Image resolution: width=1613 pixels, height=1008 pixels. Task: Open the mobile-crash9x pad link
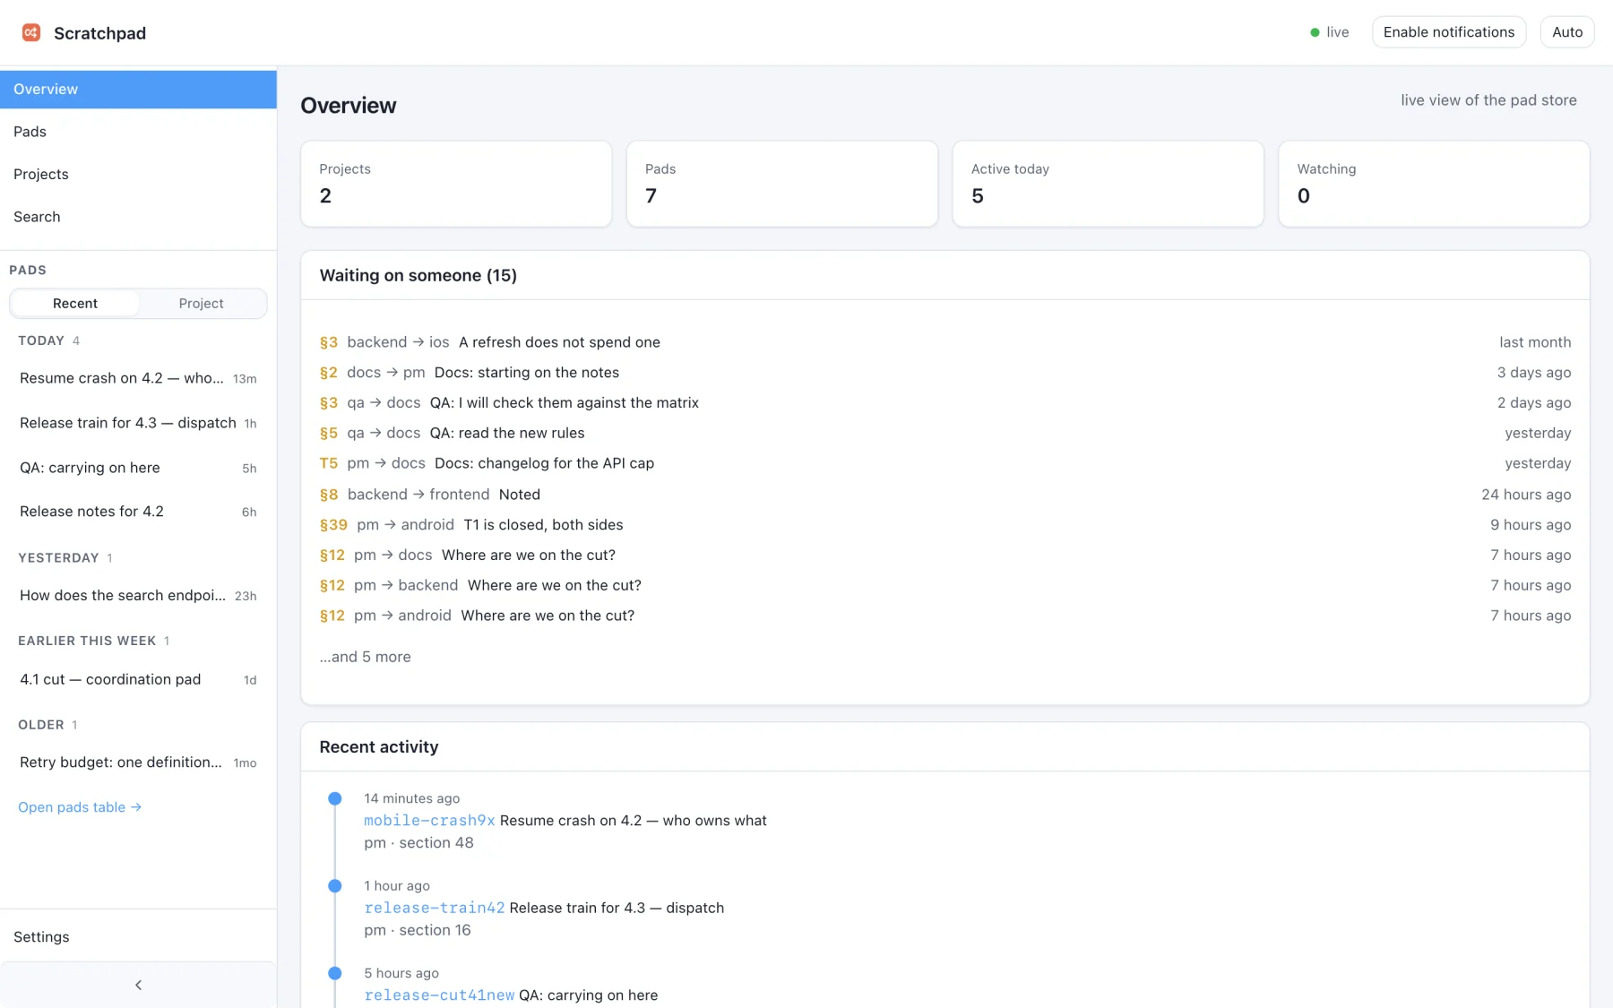429,821
